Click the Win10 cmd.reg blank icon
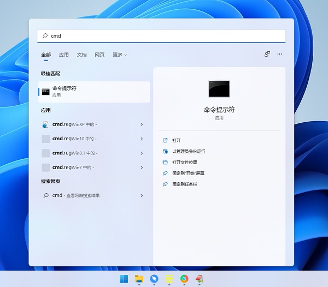This screenshot has width=328, height=287. (x=46, y=139)
